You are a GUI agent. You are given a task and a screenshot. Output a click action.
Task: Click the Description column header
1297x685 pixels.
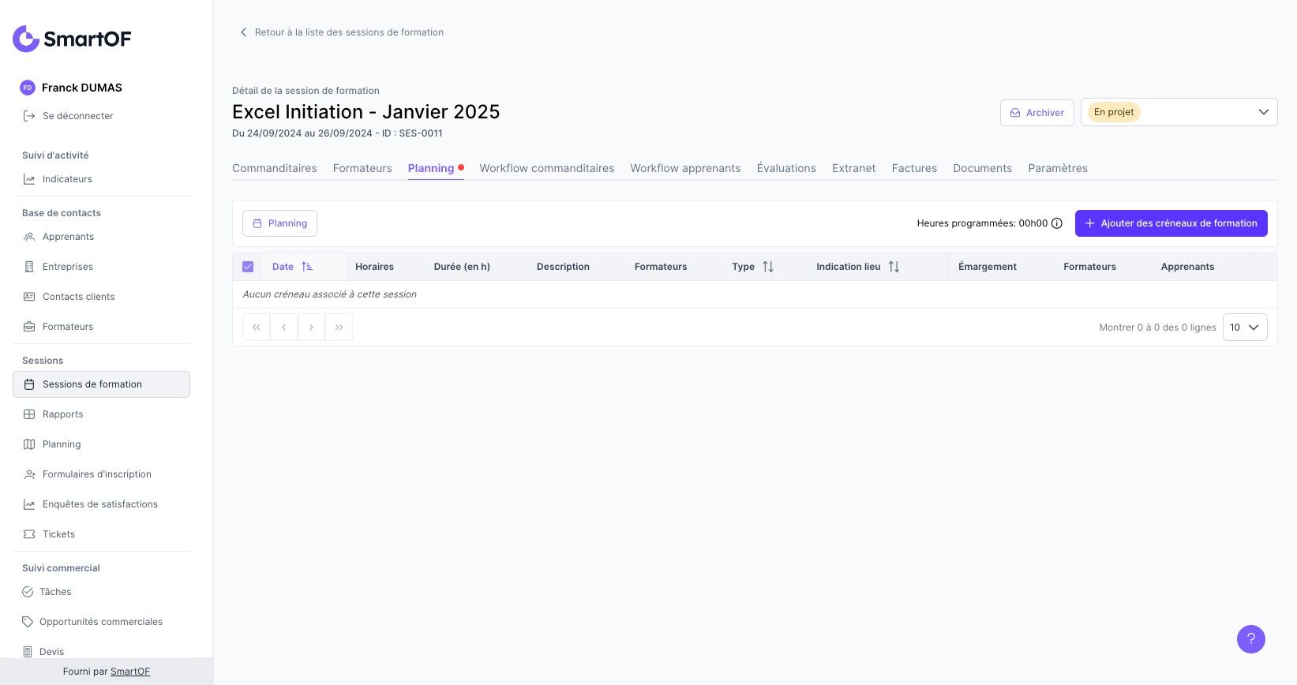pos(563,267)
